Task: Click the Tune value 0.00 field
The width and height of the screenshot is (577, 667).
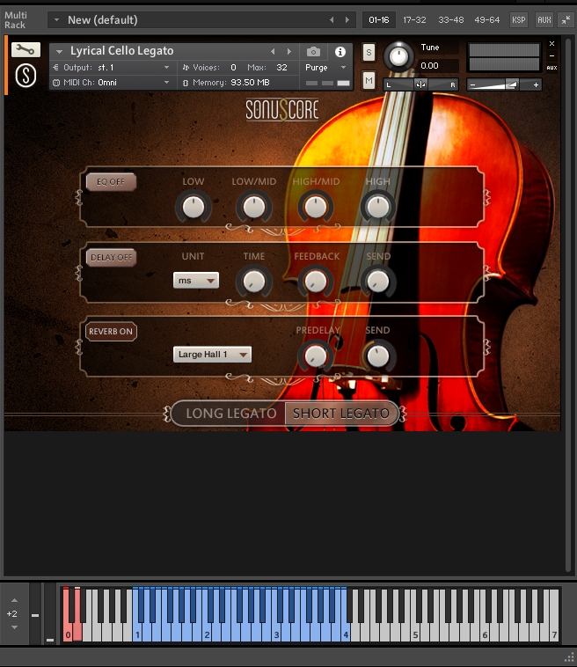Action: (x=438, y=65)
